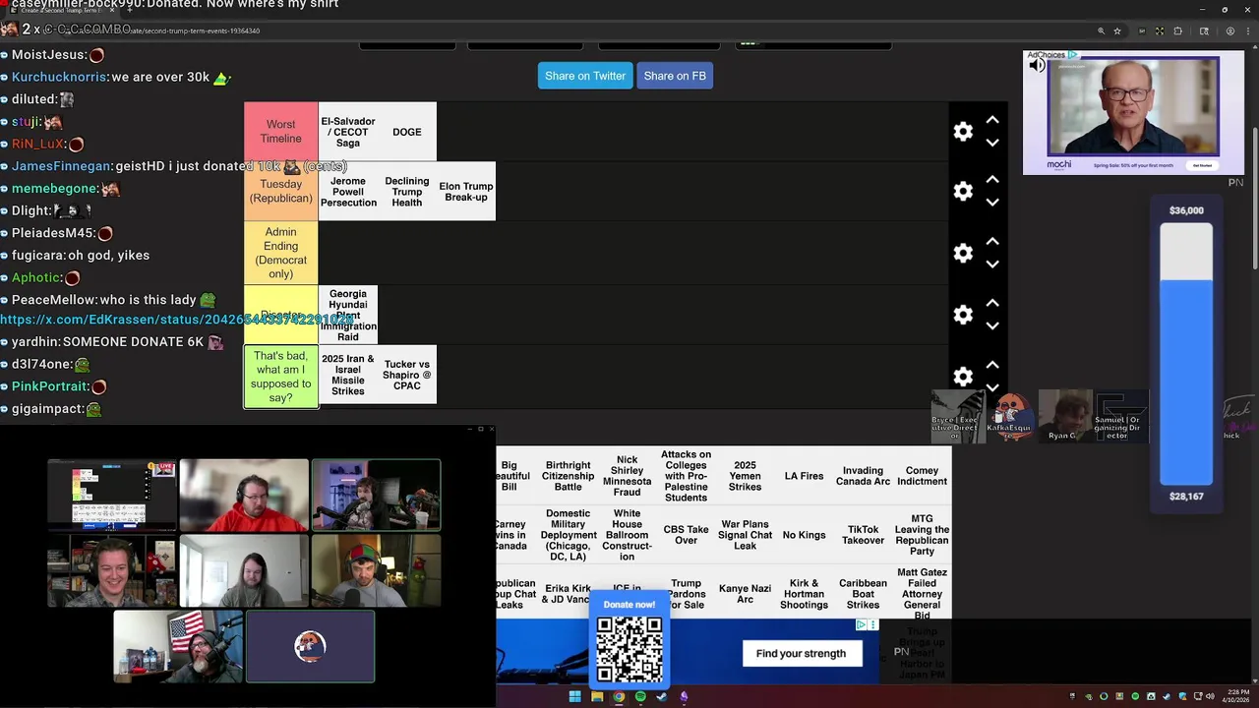Click the Ryan G participant thumbnail
This screenshot has width=1259, height=708.
pos(1064,417)
